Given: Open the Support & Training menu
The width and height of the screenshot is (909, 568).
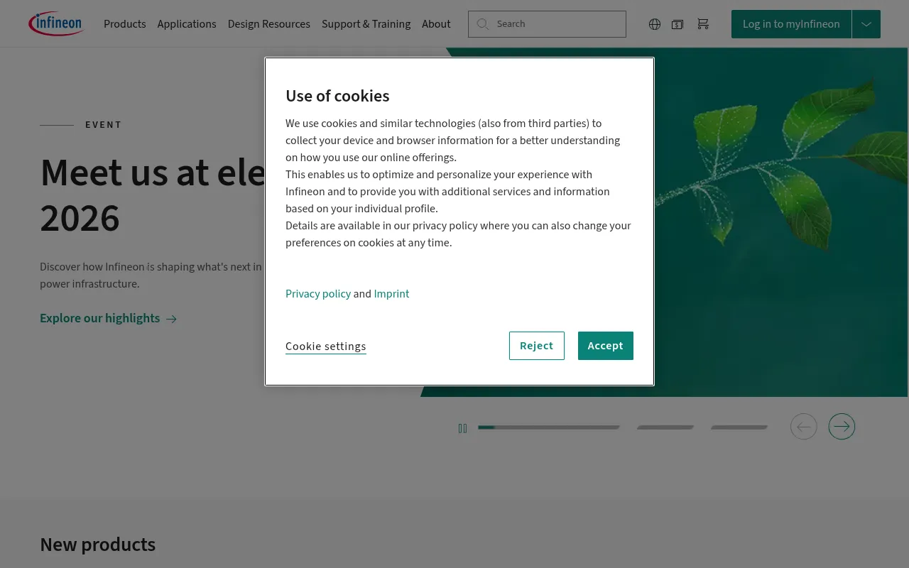Looking at the screenshot, I should [x=366, y=24].
